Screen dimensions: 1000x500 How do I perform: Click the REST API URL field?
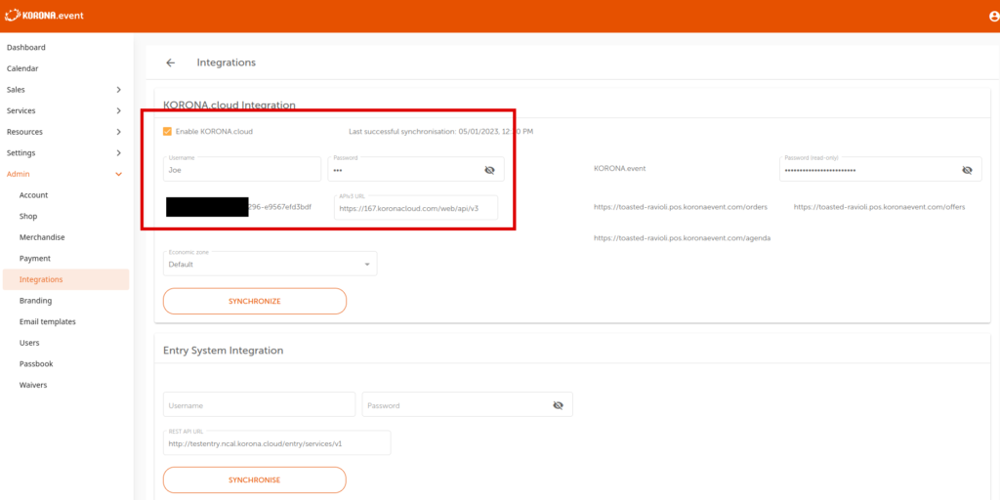[276, 442]
